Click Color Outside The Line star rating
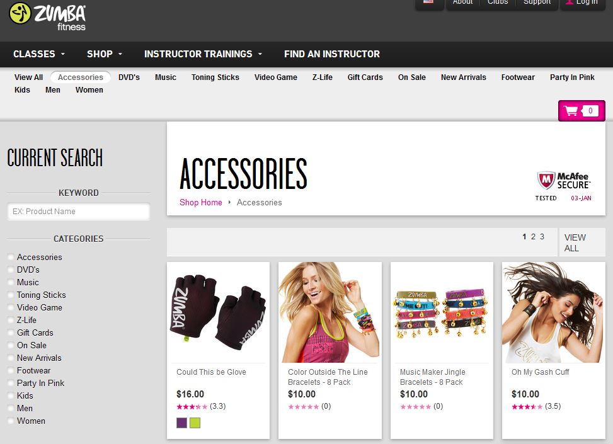613x444 pixels. pos(304,406)
